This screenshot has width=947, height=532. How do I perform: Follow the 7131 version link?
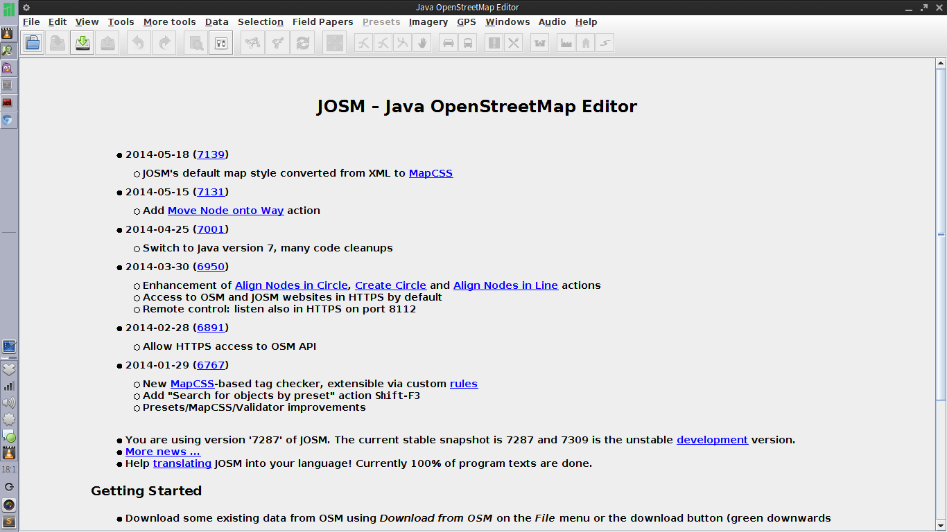click(211, 192)
